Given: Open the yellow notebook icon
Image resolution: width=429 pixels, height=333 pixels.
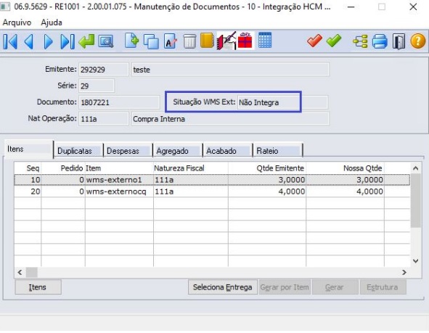Looking at the screenshot, I should click(207, 41).
